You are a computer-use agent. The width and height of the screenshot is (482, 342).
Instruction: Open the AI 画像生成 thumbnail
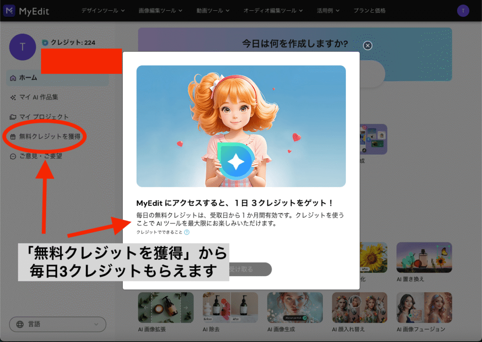point(295,307)
